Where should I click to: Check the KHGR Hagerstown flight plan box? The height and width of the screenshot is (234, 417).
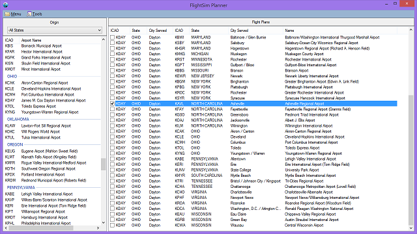coord(112,48)
